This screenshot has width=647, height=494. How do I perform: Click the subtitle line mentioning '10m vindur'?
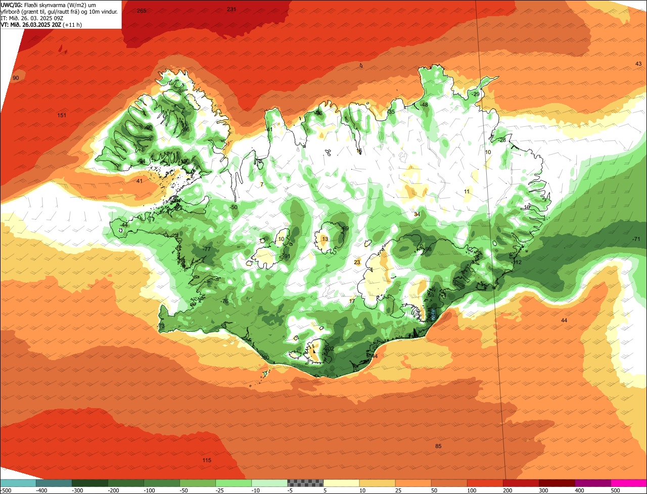click(59, 11)
